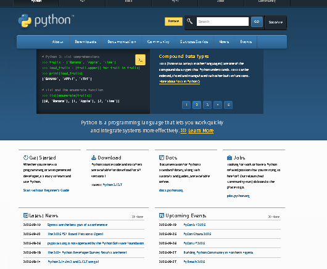This screenshot has height=269, width=327.
Task: Open the PyCon Ghana 2025 event
Action: coord(197,234)
